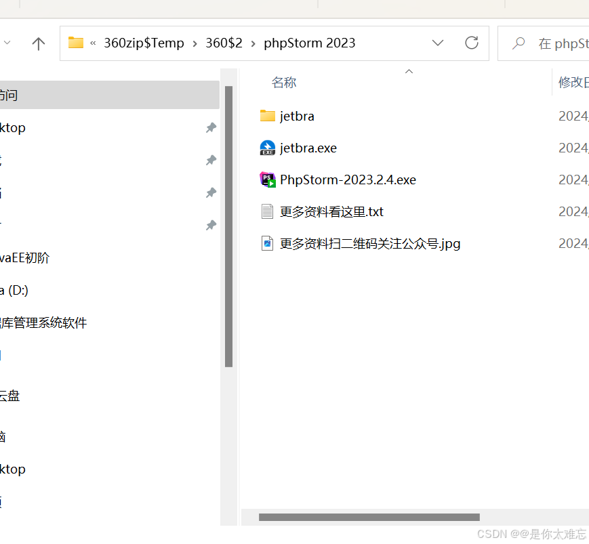Select 更多资料看这里.txt file name

pos(331,212)
